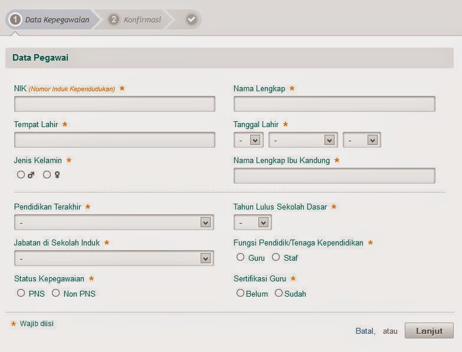The image size is (462, 352).
Task: Select Staf as educator function
Action: tap(276, 257)
